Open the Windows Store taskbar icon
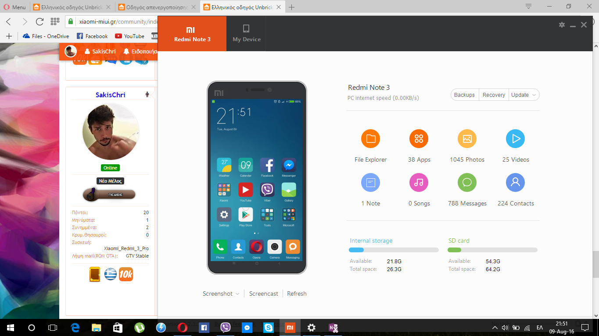The width and height of the screenshot is (599, 336). pyautogui.click(x=118, y=327)
